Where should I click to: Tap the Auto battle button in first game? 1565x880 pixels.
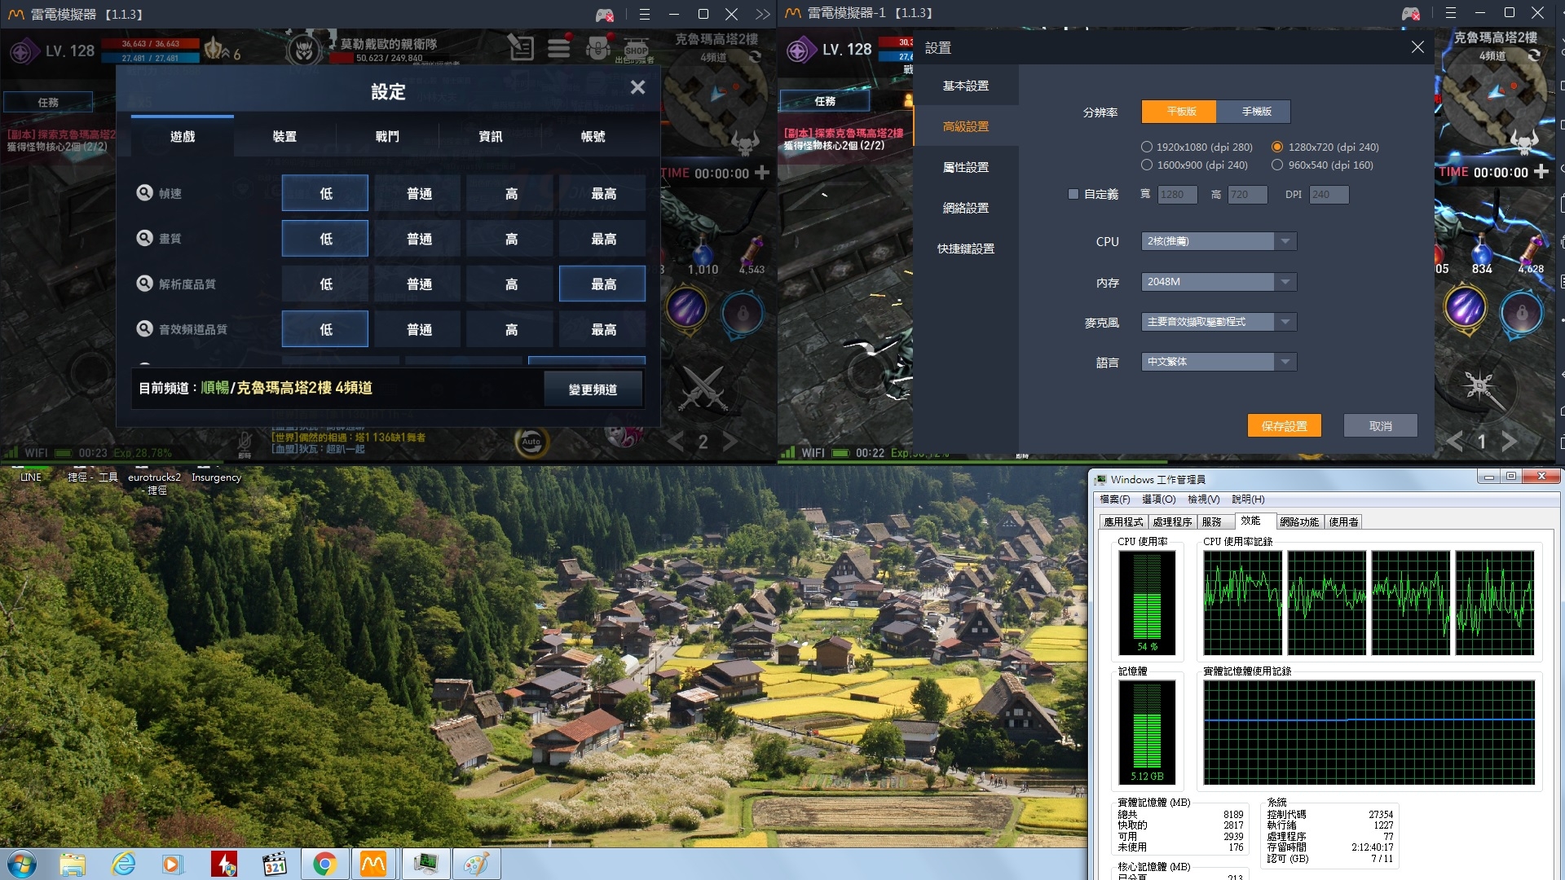point(531,442)
